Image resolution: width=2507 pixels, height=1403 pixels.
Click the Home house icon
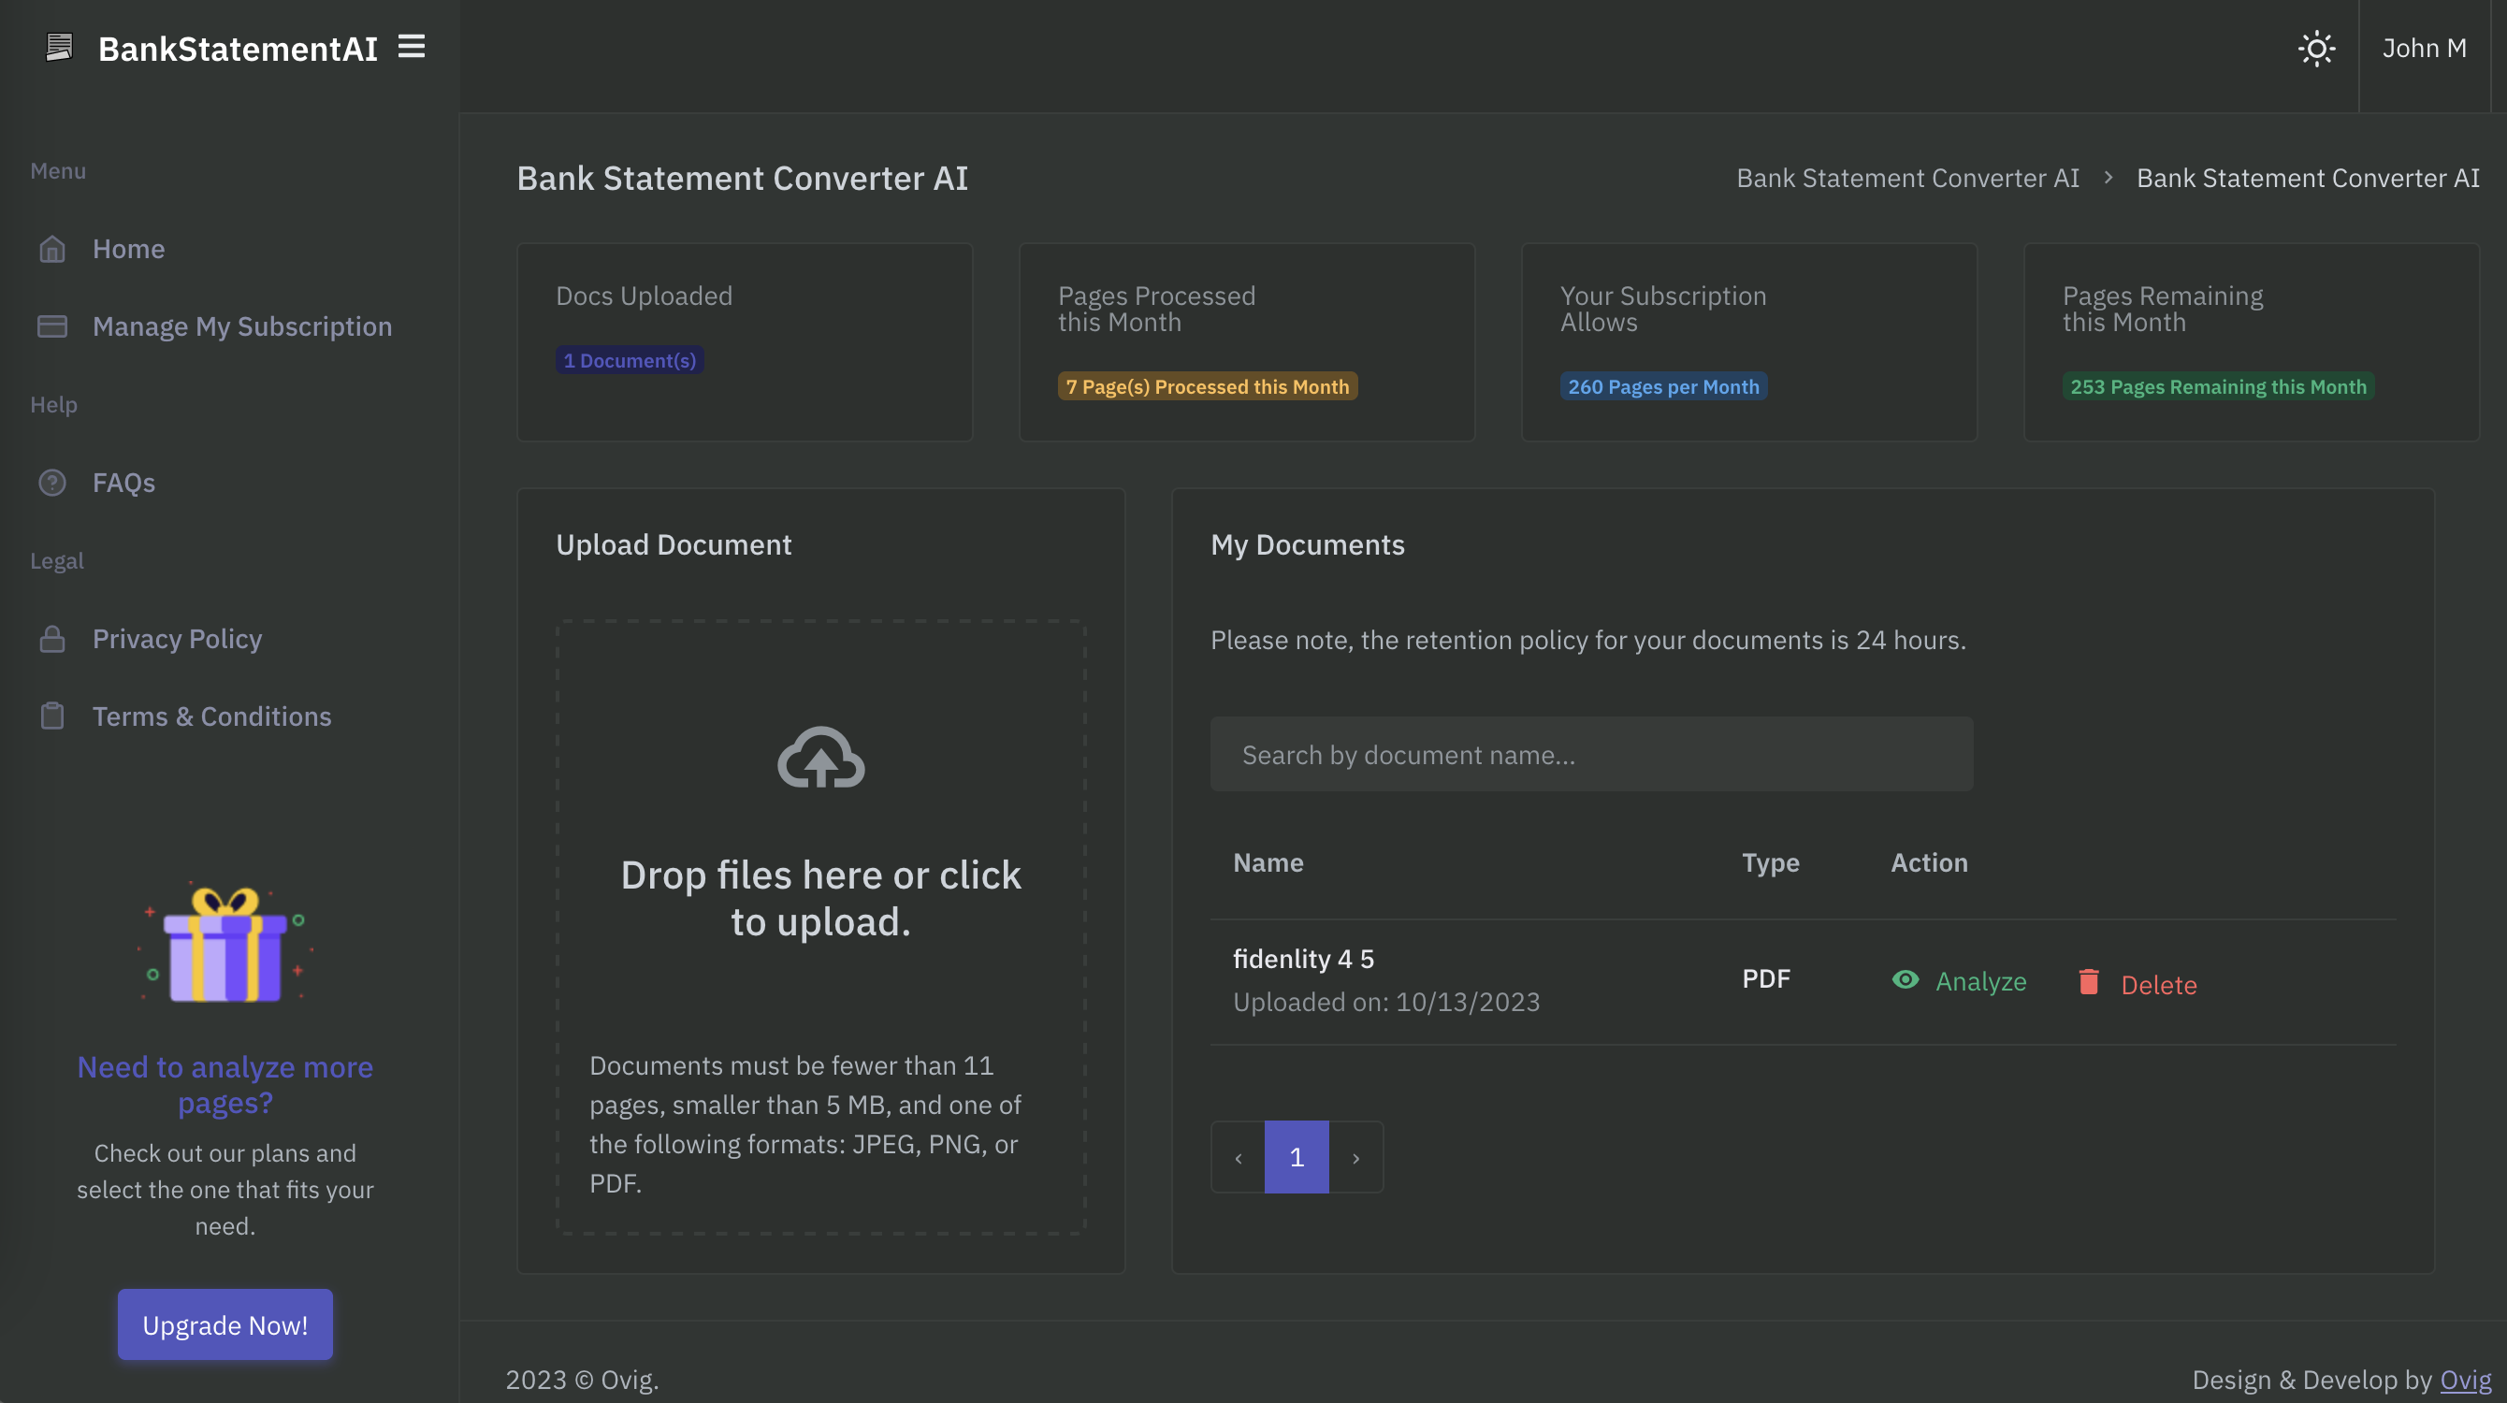[52, 249]
